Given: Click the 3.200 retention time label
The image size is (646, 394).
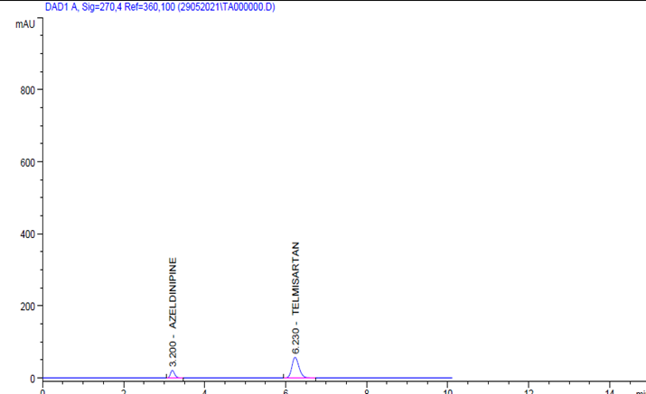Looking at the screenshot, I should click(x=173, y=353).
